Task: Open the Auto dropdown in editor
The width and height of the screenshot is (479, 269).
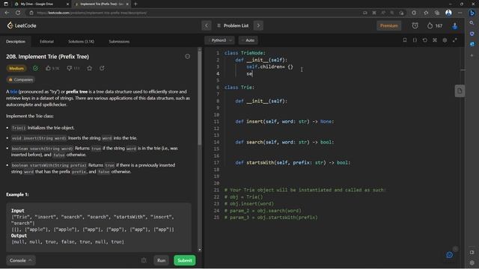Action: 248,40
